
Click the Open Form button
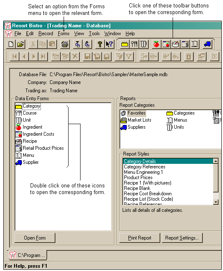point(35,238)
